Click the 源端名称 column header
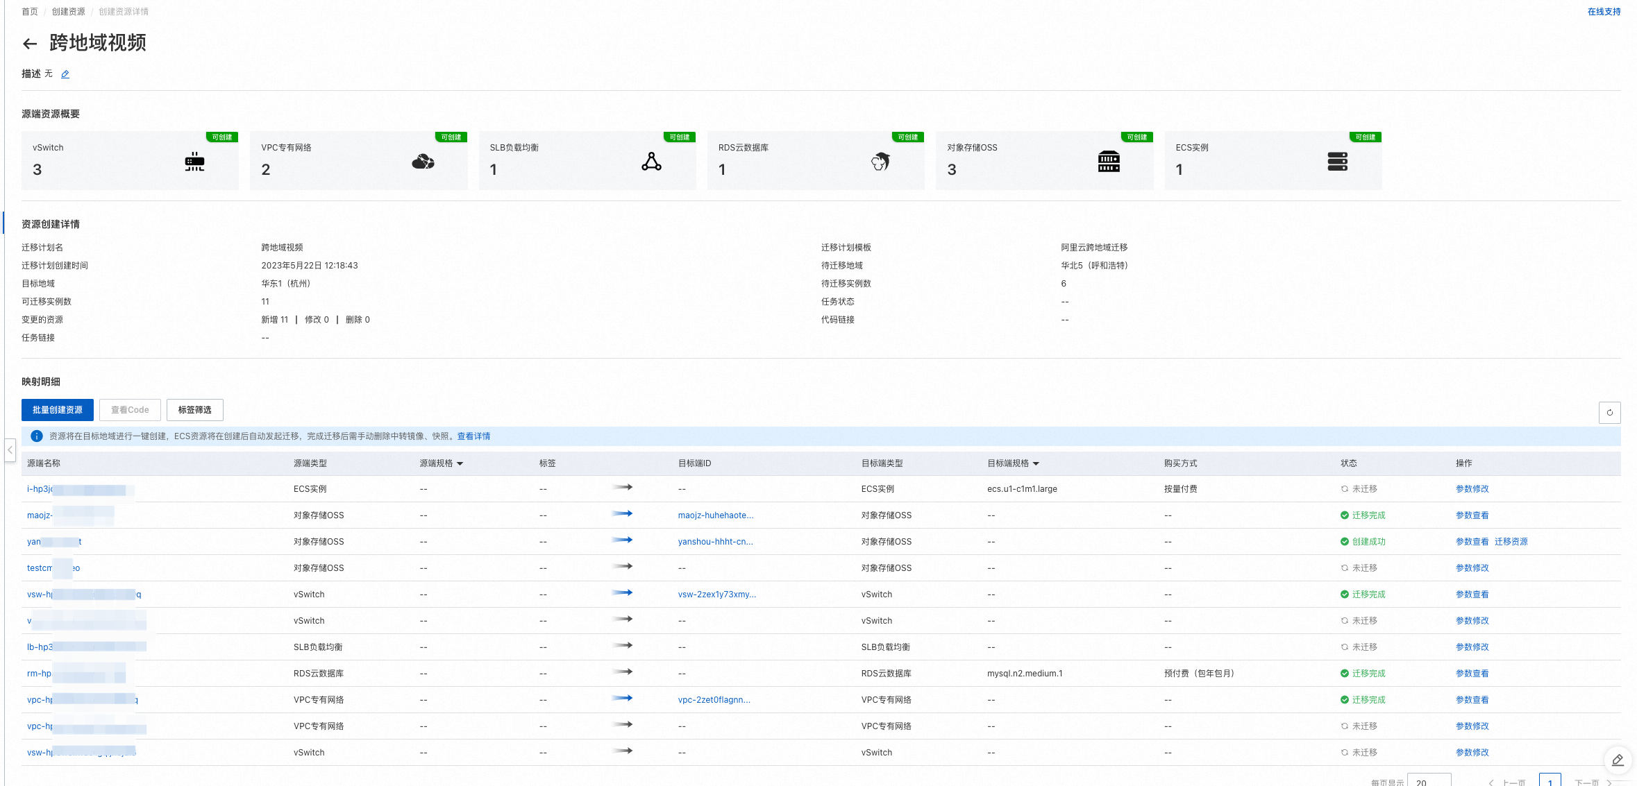 [44, 463]
